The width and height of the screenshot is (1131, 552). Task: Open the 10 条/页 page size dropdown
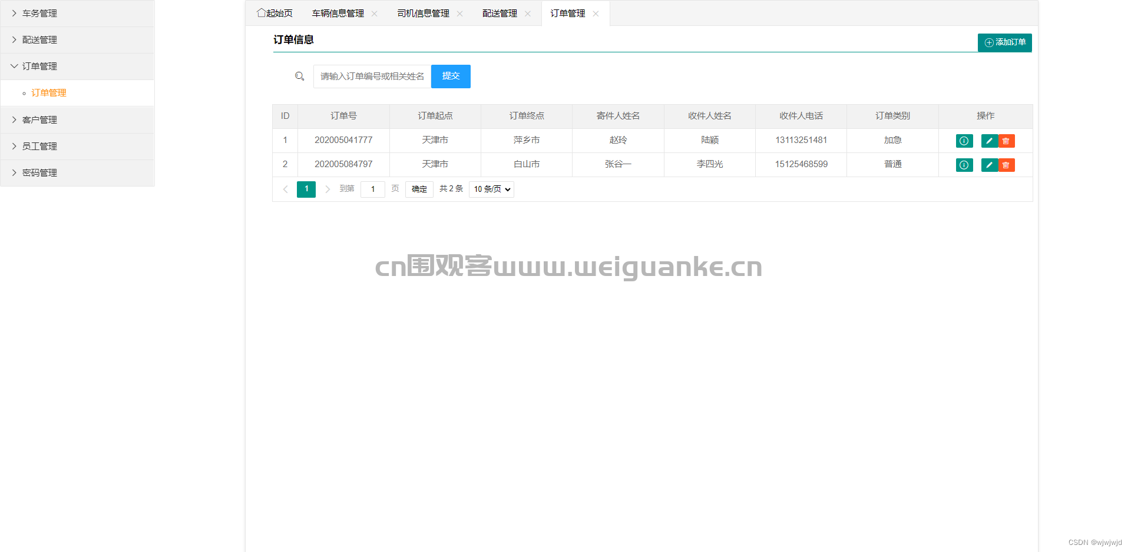coord(491,189)
